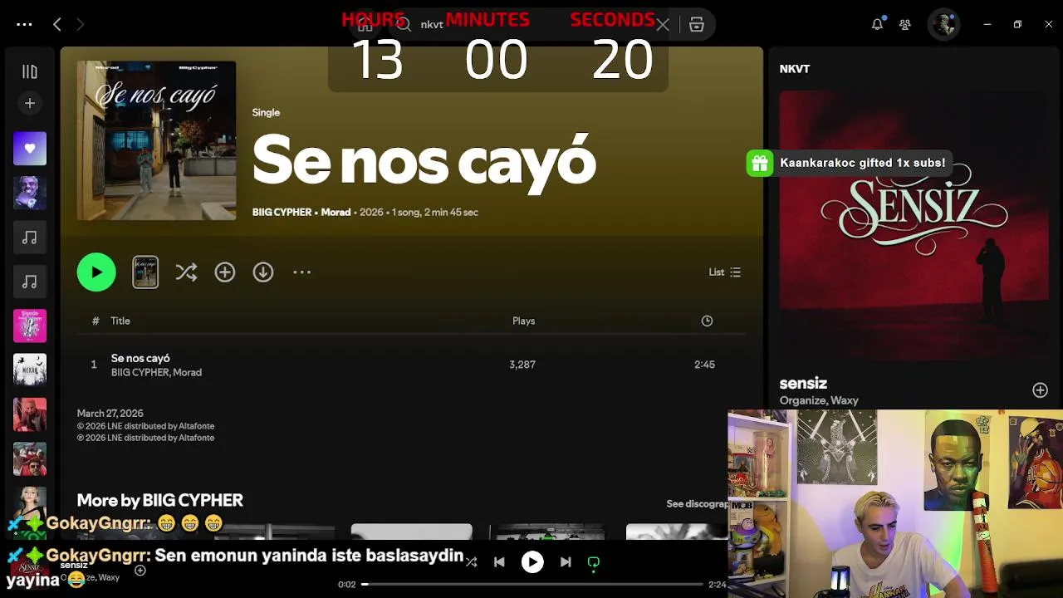Click the March 27, 2026 release date
The height and width of the screenshot is (598, 1063).
[x=110, y=414]
